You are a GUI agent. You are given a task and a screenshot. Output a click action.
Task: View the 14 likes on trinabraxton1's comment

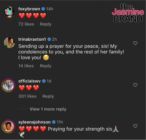(x=26, y=66)
